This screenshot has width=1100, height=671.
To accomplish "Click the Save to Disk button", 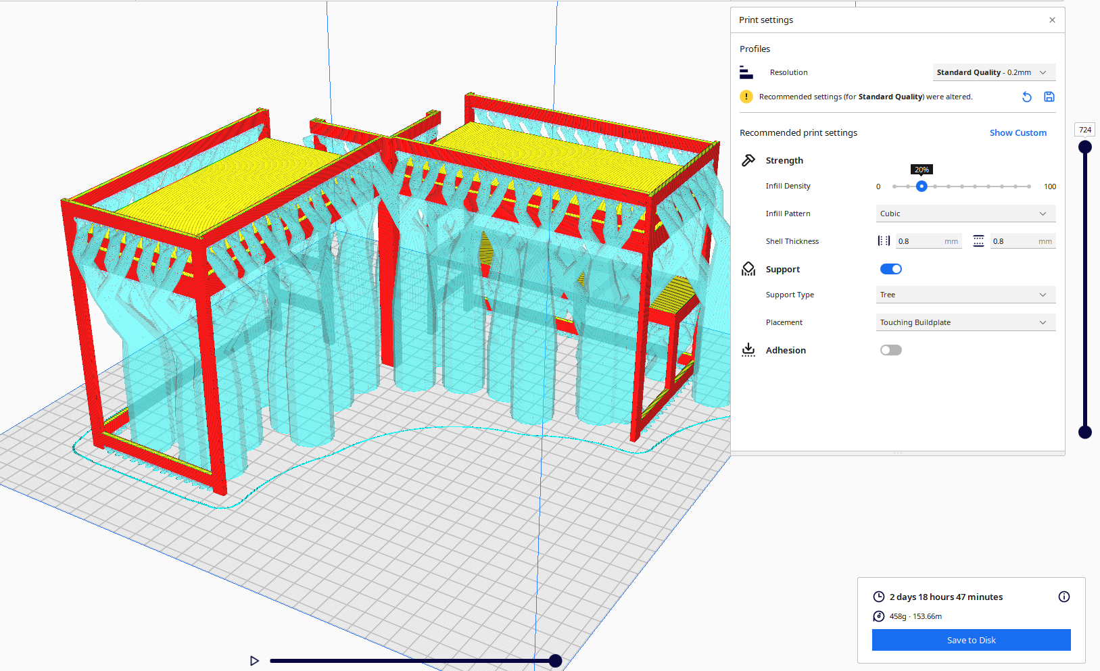I will [x=971, y=640].
